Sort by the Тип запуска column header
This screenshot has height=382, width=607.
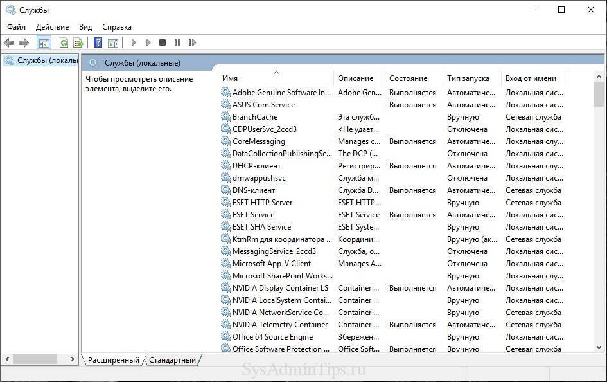[468, 78]
